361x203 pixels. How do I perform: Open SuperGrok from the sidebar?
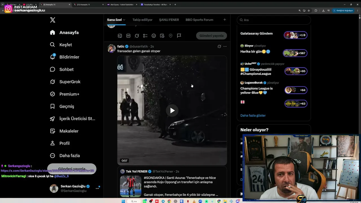point(65,82)
